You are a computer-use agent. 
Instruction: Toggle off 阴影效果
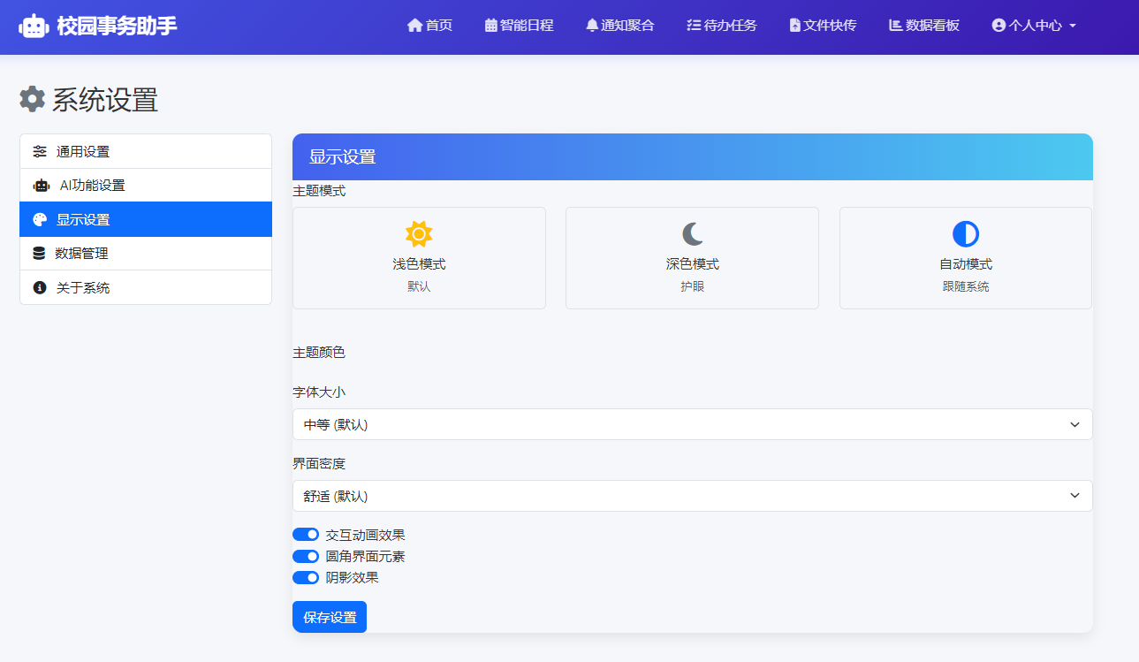tap(306, 577)
